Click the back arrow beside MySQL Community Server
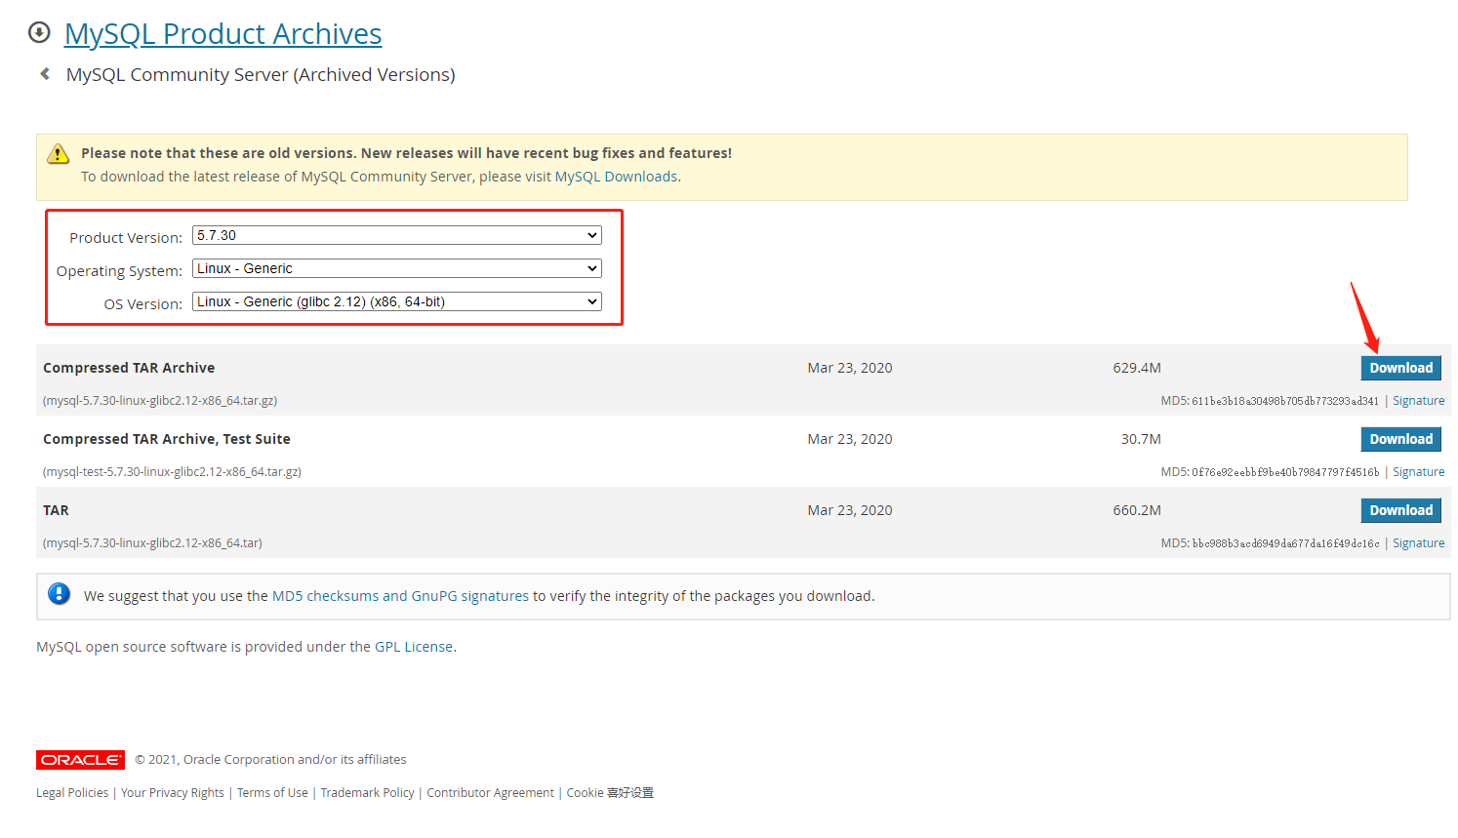1458x838 pixels. pos(45,74)
